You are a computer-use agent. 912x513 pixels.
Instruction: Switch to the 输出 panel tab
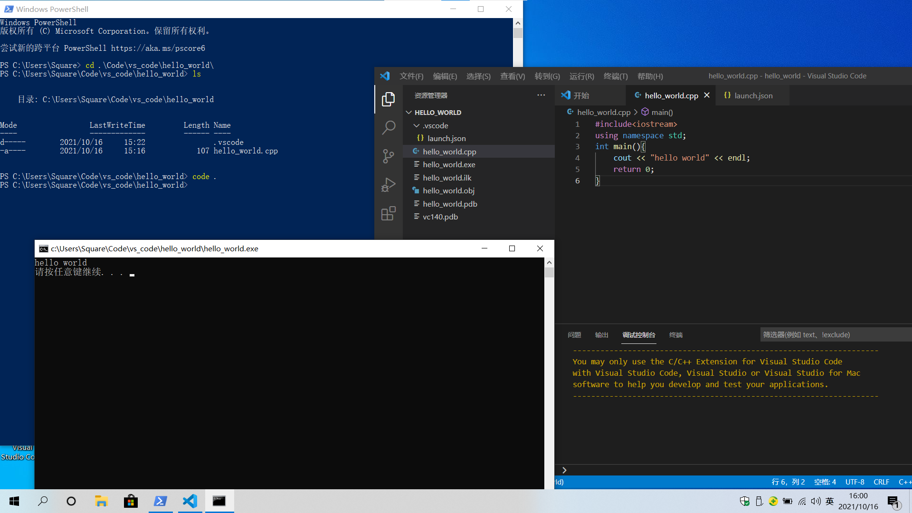tap(601, 335)
